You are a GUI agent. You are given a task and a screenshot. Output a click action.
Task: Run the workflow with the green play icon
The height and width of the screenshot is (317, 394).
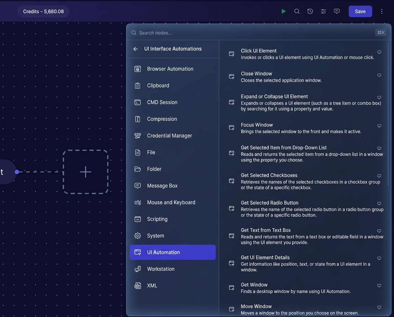coord(284,11)
